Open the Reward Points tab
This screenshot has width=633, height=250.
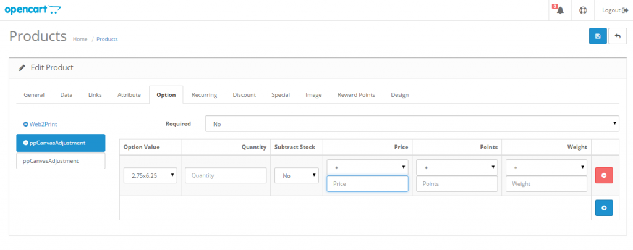[356, 95]
